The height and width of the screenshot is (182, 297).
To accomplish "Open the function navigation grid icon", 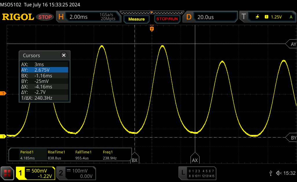I will click(7, 173).
